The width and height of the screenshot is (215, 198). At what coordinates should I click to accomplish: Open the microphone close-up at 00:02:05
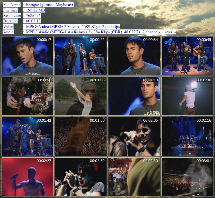point(134,137)
